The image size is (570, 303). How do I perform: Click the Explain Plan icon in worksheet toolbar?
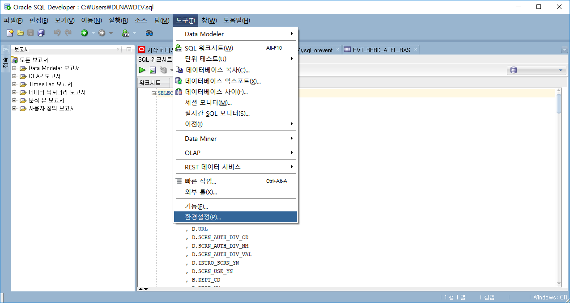coord(163,70)
